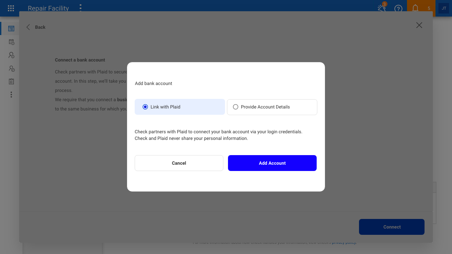Open the Repair Facility kebab menu
Viewport: 452px width, 254px height.
pyautogui.click(x=80, y=8)
